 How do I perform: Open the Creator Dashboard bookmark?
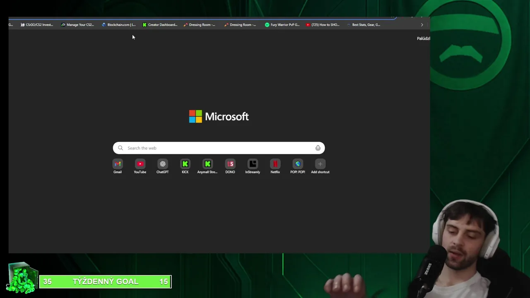coord(160,25)
